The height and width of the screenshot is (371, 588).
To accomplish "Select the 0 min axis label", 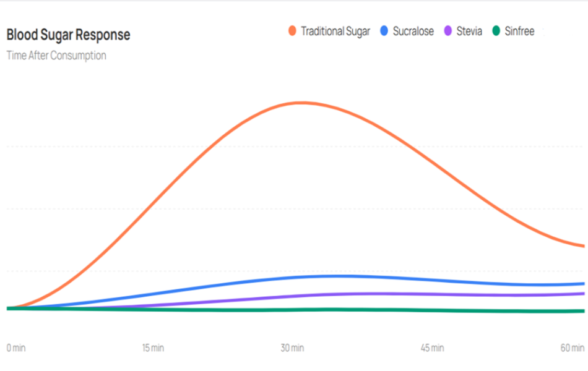I will click(x=17, y=348).
